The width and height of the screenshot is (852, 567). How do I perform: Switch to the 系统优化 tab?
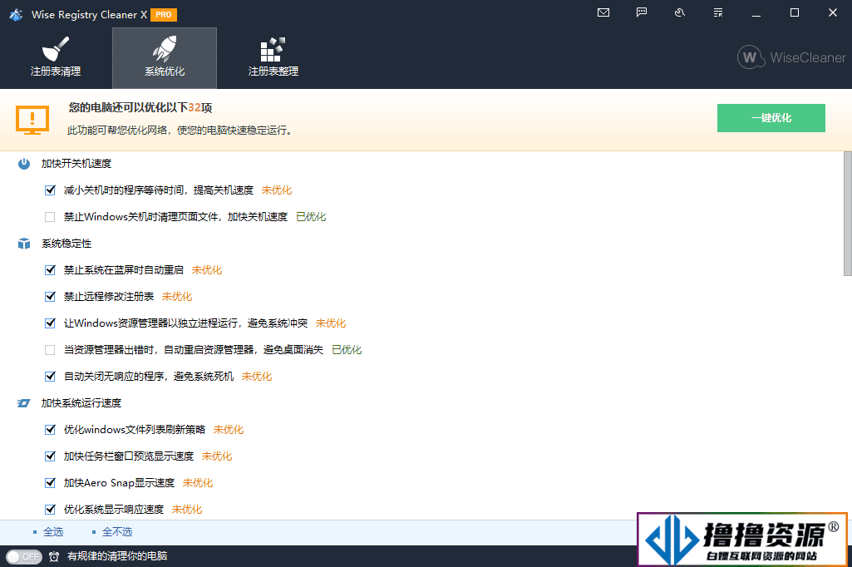coord(165,57)
